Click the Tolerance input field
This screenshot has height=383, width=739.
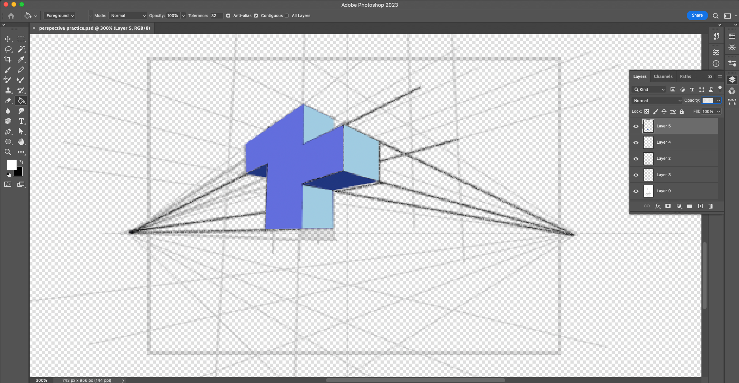[x=216, y=16]
